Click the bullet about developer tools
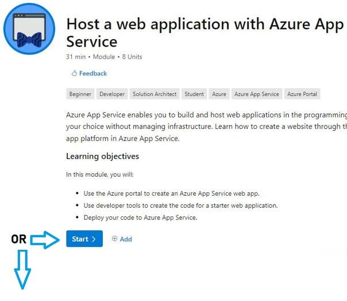The height and width of the screenshot is (301, 347). 180,205
